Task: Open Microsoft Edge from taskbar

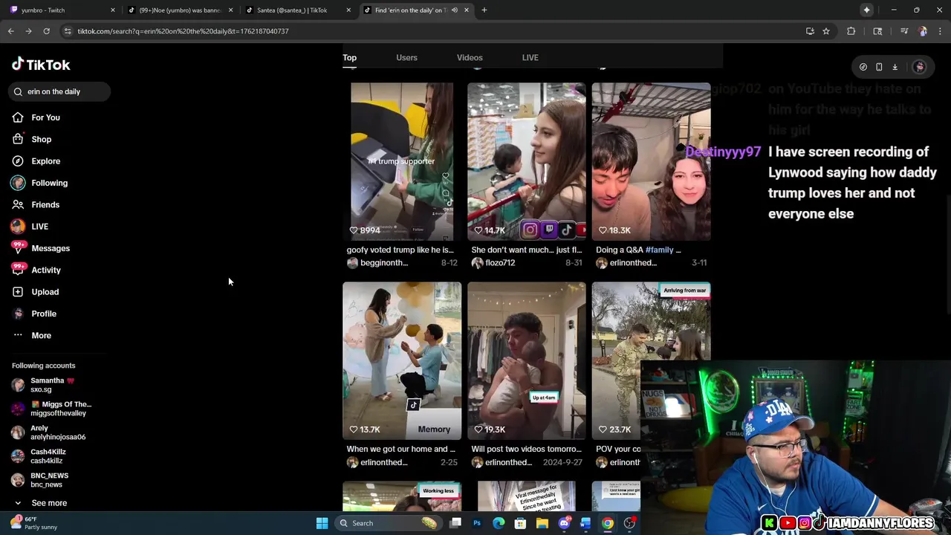Action: [x=499, y=523]
